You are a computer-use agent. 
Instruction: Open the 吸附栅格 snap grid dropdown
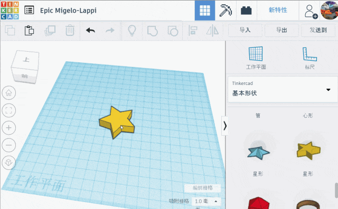(206, 202)
